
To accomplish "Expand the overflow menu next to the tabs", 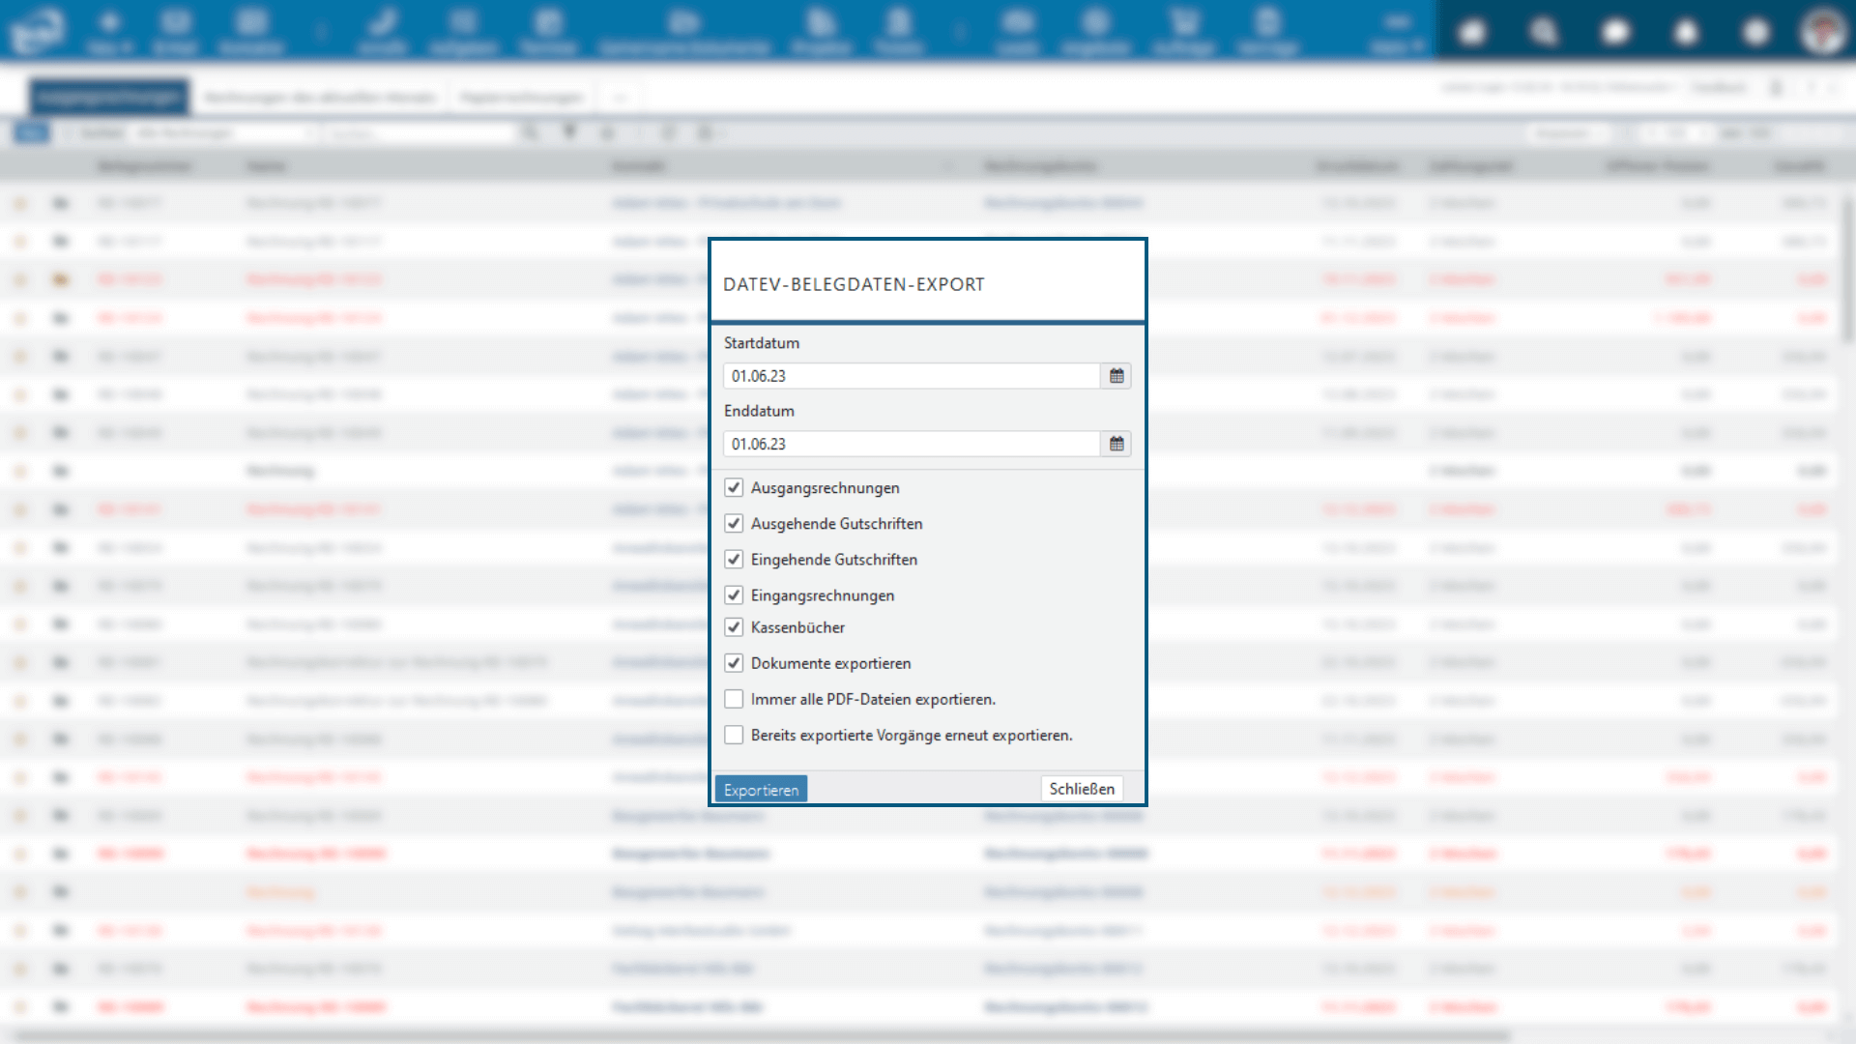I will tap(620, 97).
